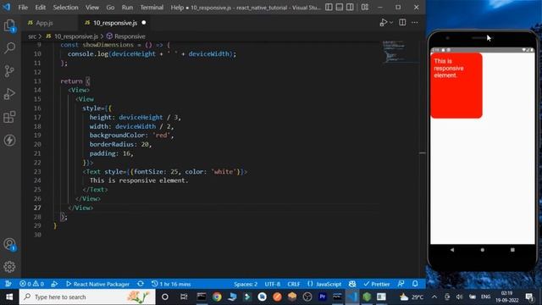Open the Source Control view
Viewport: 542px width, 305px height.
9,71
